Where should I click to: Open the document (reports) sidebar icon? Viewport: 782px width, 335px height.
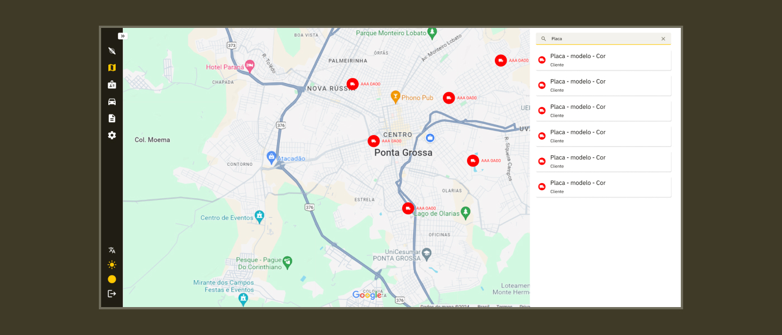112,118
